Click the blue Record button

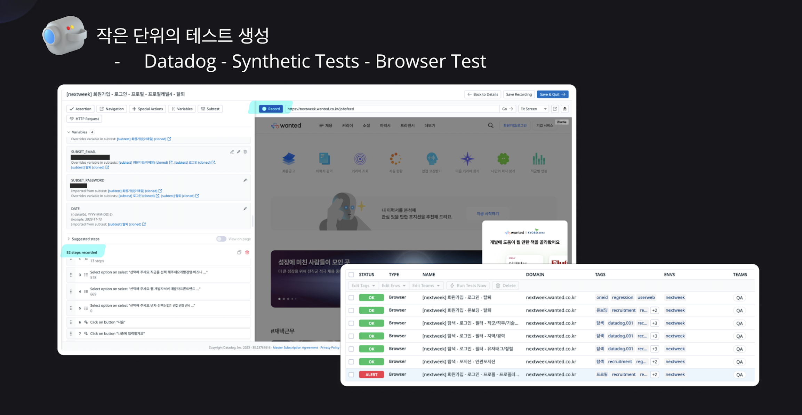[x=271, y=109]
